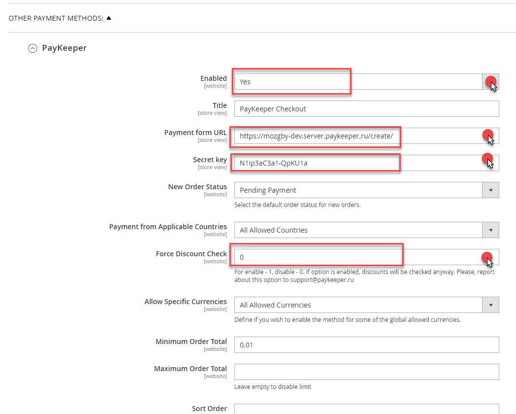
Task: Collapse the Other Payment Methods triangle
Action: 109,18
